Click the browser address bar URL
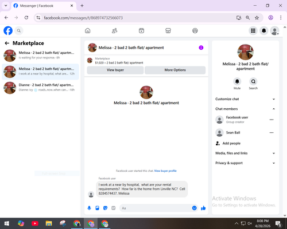Screen dimensions: 287x229 click(x=83, y=18)
